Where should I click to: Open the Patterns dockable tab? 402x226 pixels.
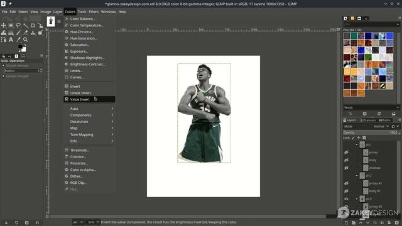point(352,18)
